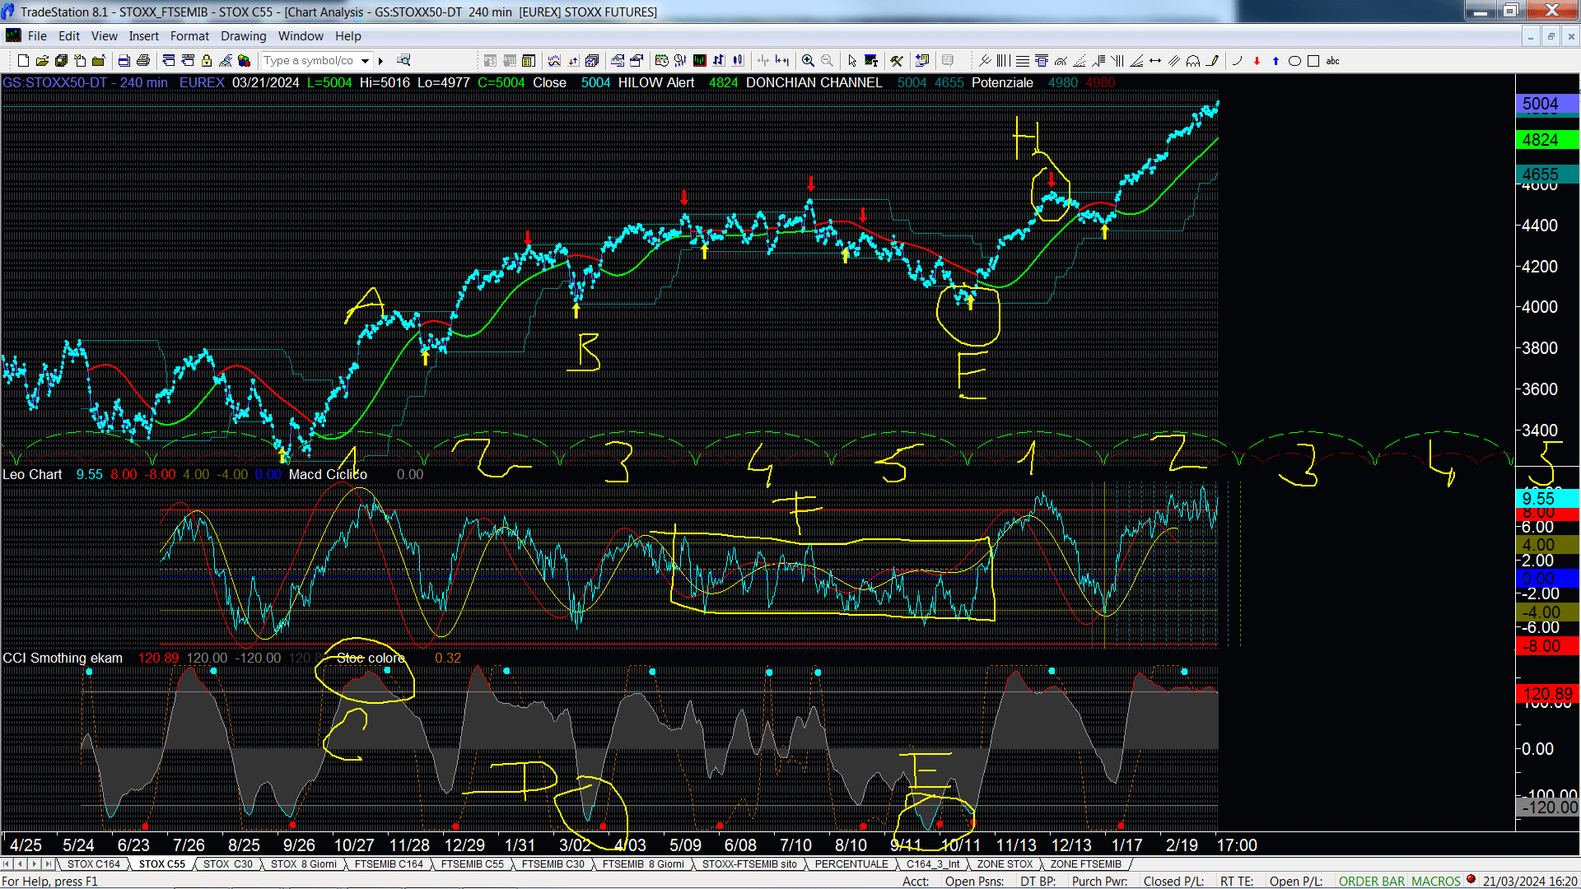1581x889 pixels.
Task: Click the calendar clock session icon
Action: point(661,60)
